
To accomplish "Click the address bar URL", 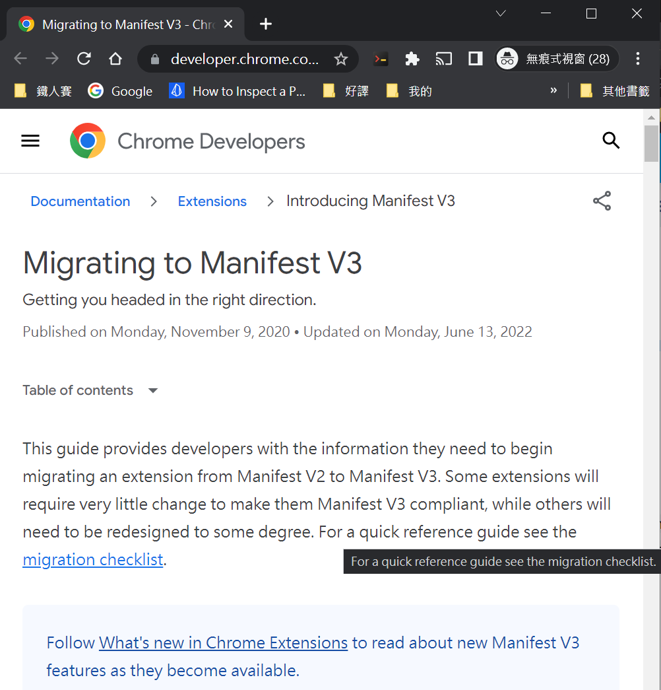I will (245, 59).
